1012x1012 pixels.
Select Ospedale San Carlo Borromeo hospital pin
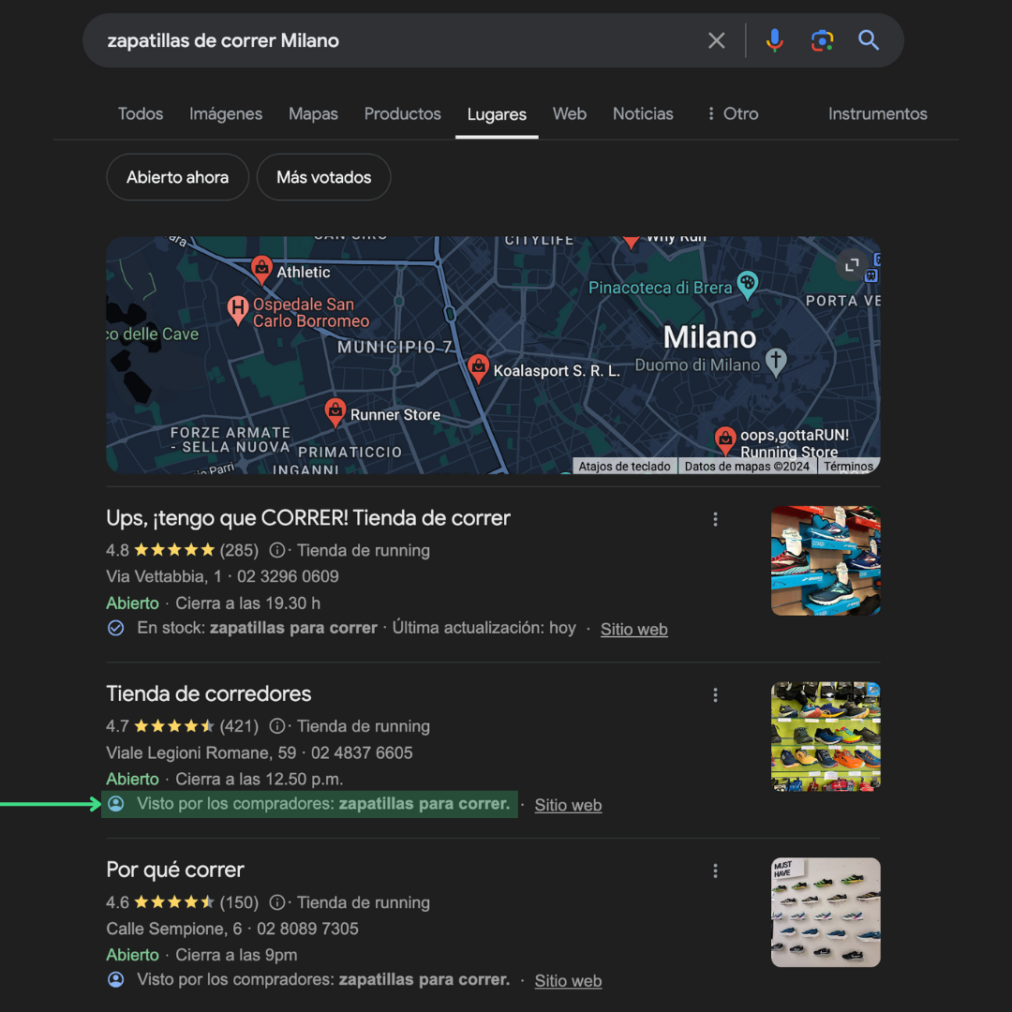tap(237, 310)
